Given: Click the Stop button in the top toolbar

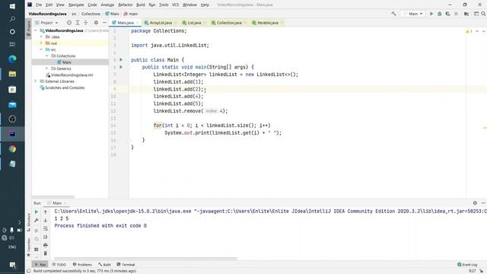Looking at the screenshot, I should pos(456,14).
